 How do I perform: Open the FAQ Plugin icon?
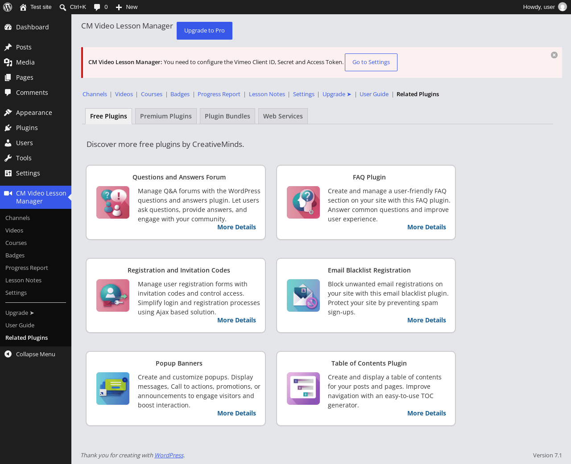pyautogui.click(x=303, y=203)
